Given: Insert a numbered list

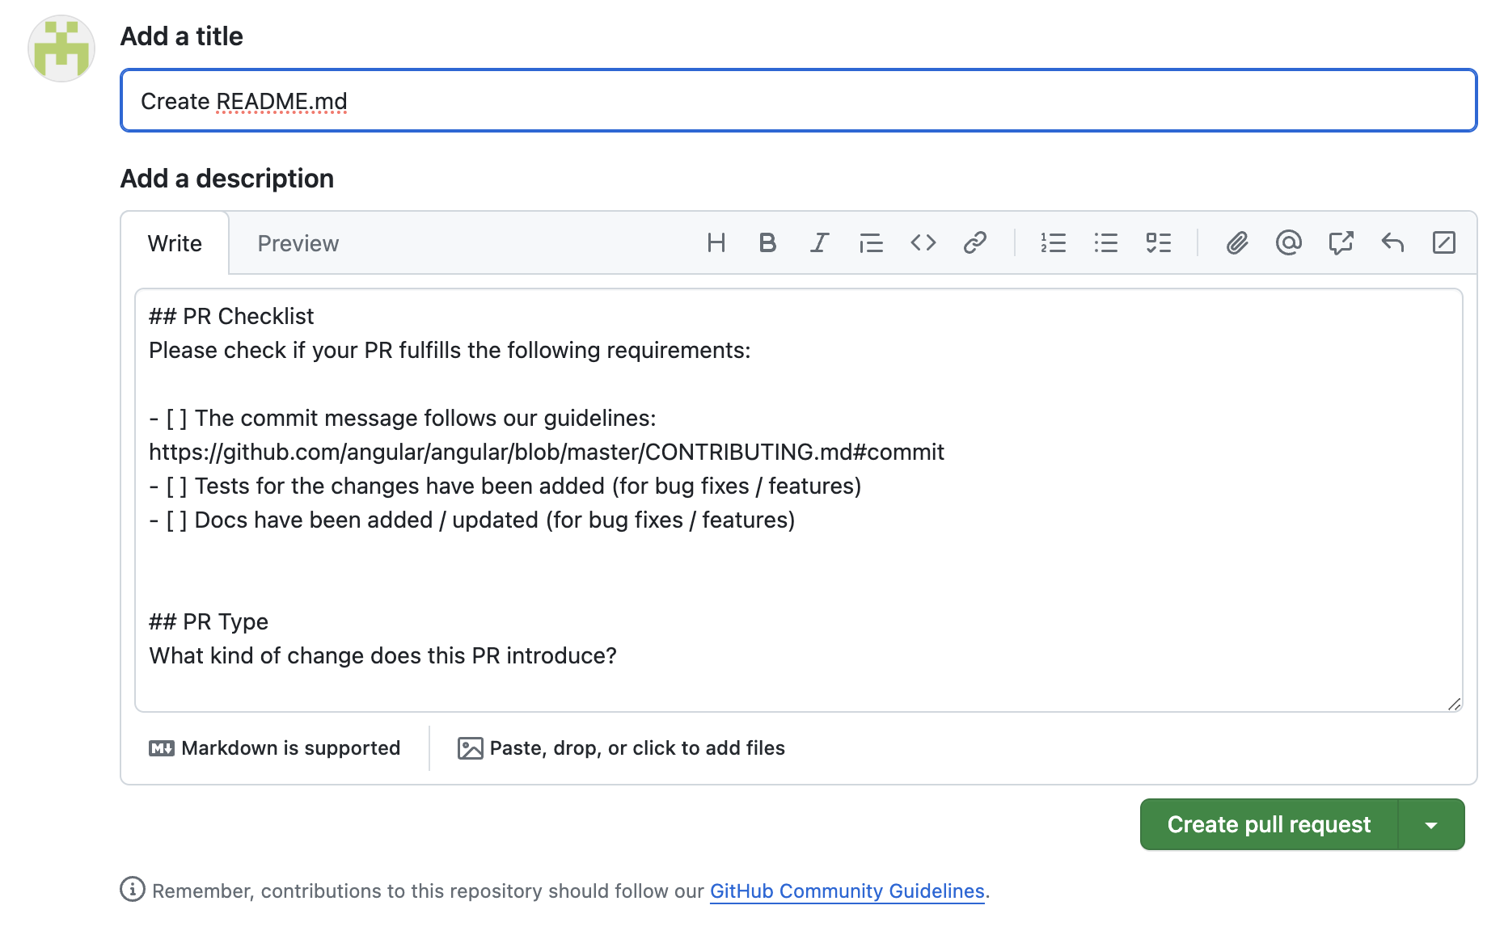Looking at the screenshot, I should (x=1053, y=243).
